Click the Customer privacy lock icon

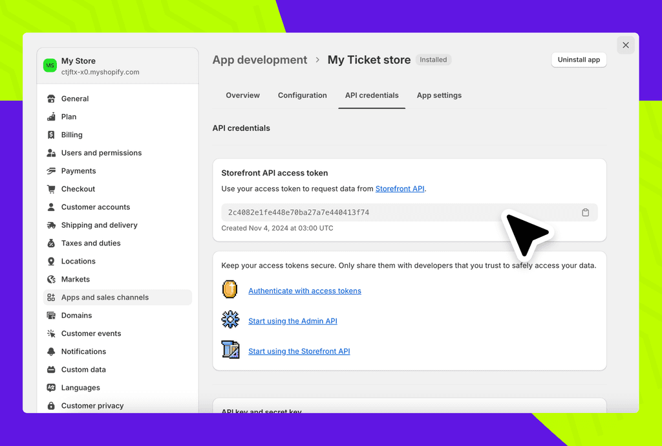point(50,405)
